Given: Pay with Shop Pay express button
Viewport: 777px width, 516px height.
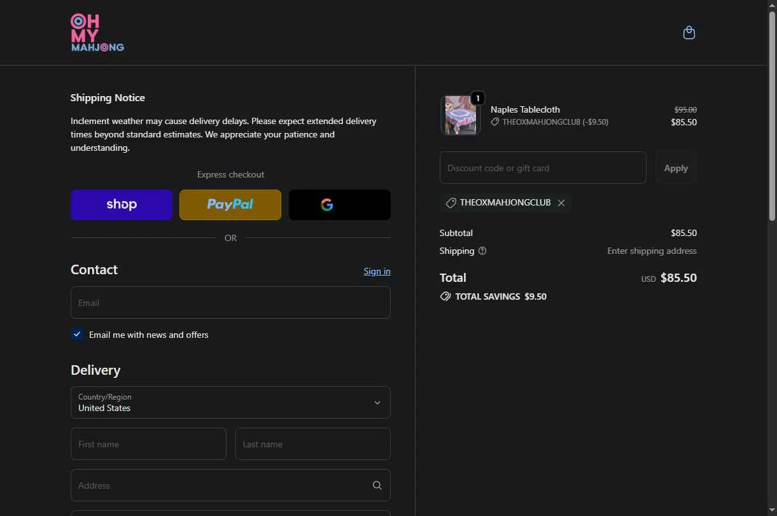Looking at the screenshot, I should pyautogui.click(x=122, y=205).
